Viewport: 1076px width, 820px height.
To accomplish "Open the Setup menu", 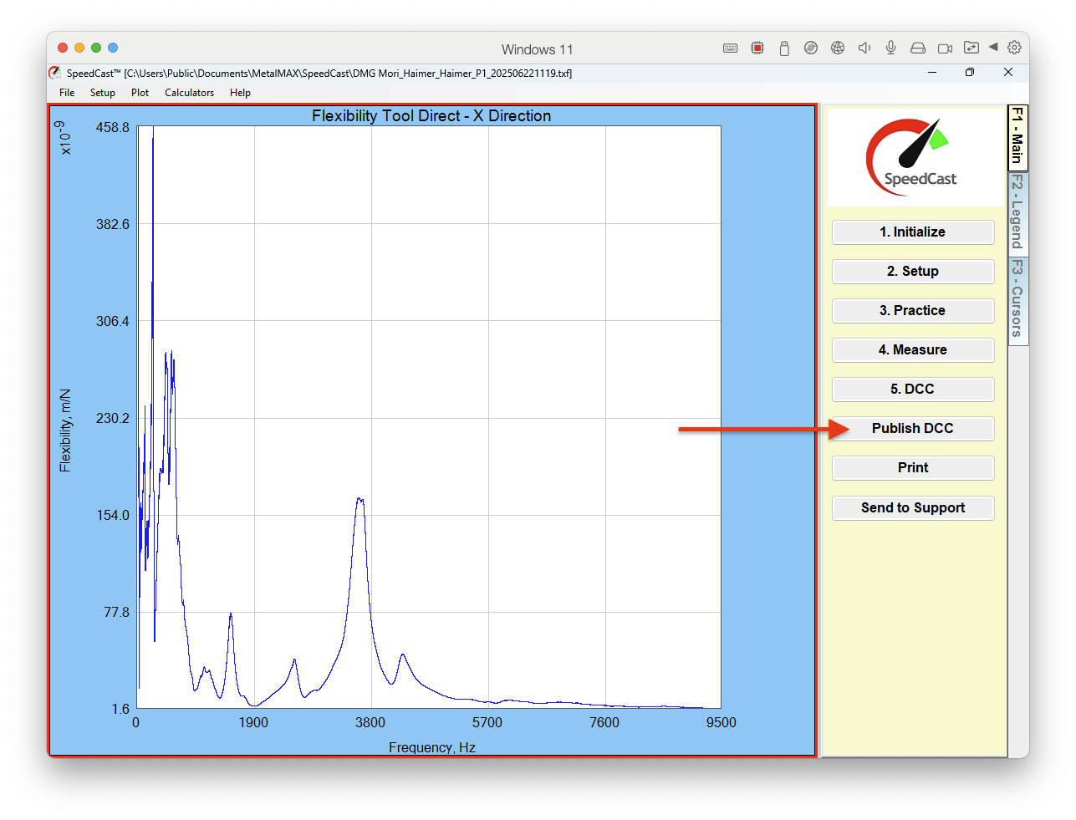I will point(103,93).
